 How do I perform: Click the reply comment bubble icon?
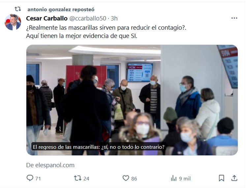pyautogui.click(x=30, y=178)
